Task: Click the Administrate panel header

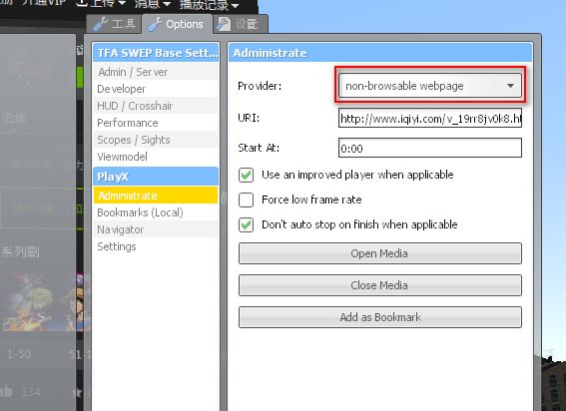Action: [380, 53]
